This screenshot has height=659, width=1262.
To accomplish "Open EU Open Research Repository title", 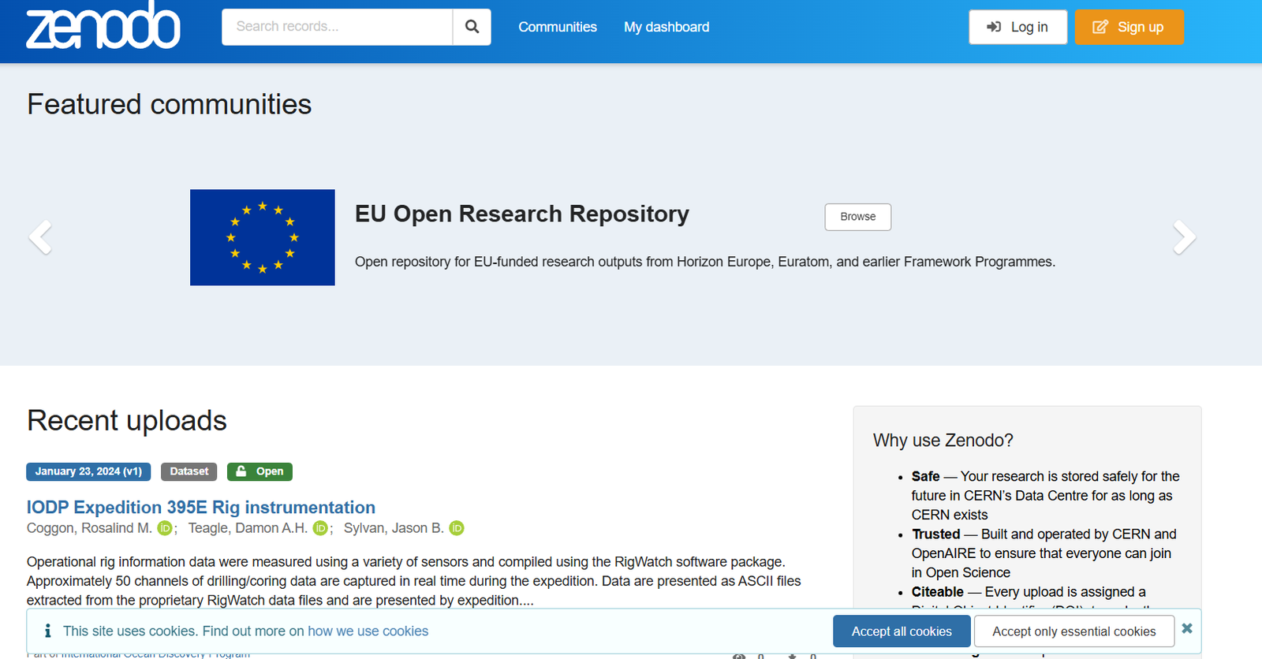I will point(521,214).
